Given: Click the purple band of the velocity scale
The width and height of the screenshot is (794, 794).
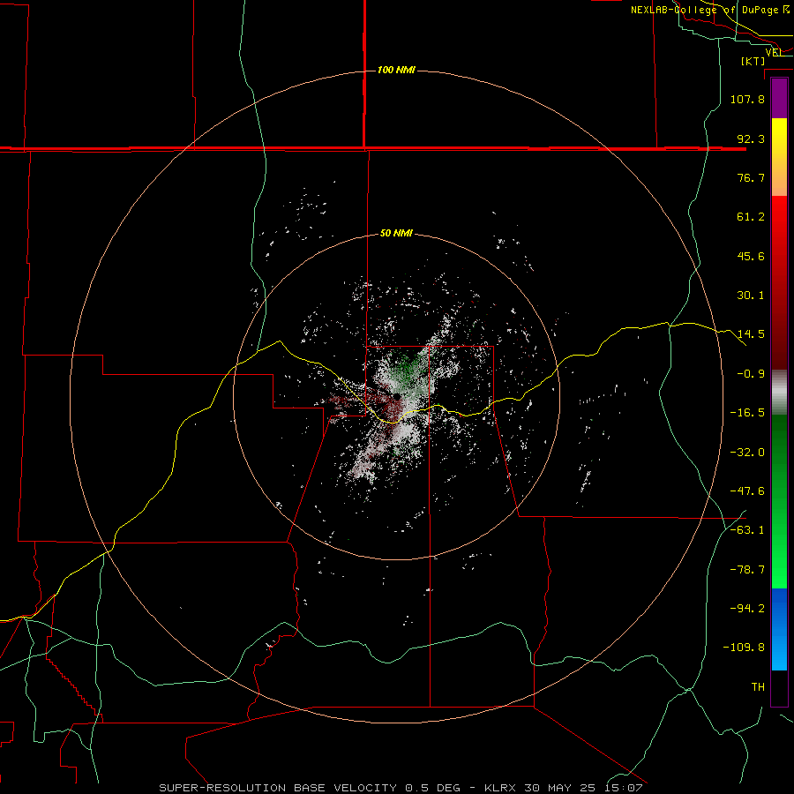Looking at the screenshot, I should click(x=779, y=98).
